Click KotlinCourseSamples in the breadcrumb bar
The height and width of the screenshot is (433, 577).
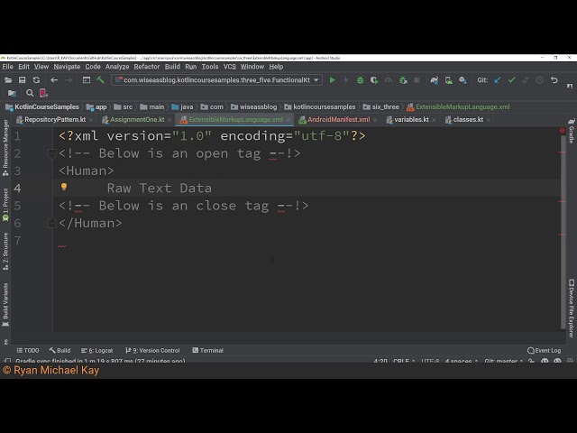tap(42, 106)
